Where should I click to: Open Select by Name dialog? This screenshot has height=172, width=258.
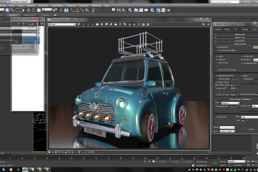click(12, 10)
